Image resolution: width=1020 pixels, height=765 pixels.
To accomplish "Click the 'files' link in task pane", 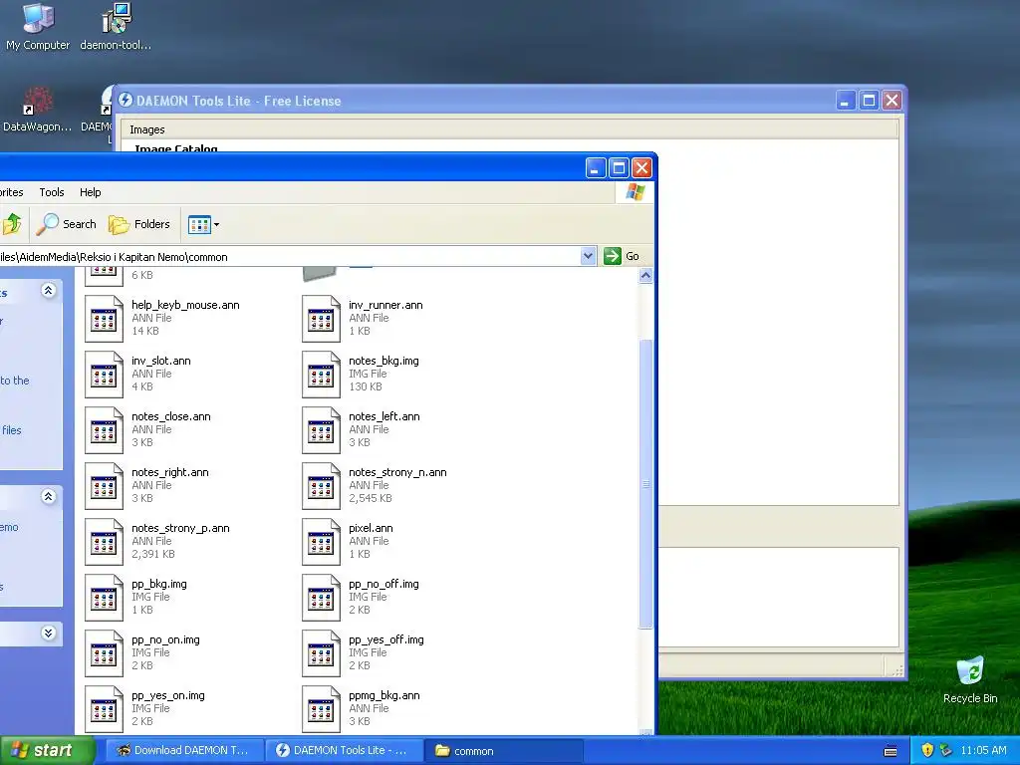I will [x=12, y=430].
